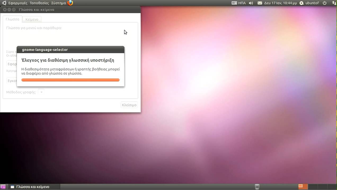The width and height of the screenshot is (337, 190).
Task: Maximize the Γλώσσα και κείμενο window
Action: tap(14, 9)
